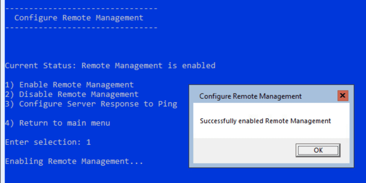Click the OK button in the dialog
This screenshot has width=366, height=183.
click(x=318, y=150)
